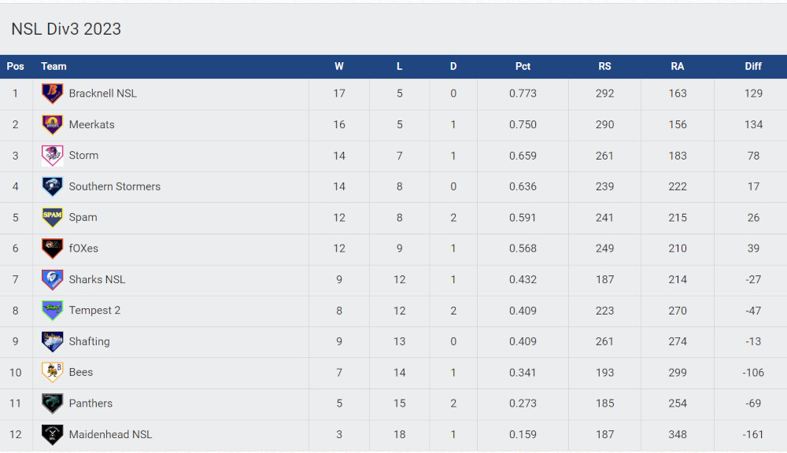This screenshot has width=787, height=453.
Task: Click the fOXes team logo
Action: (x=52, y=249)
